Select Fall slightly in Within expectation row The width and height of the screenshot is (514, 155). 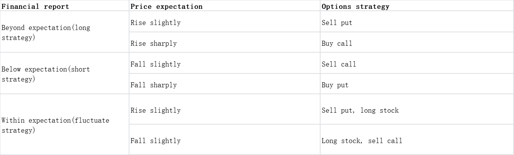point(155,141)
